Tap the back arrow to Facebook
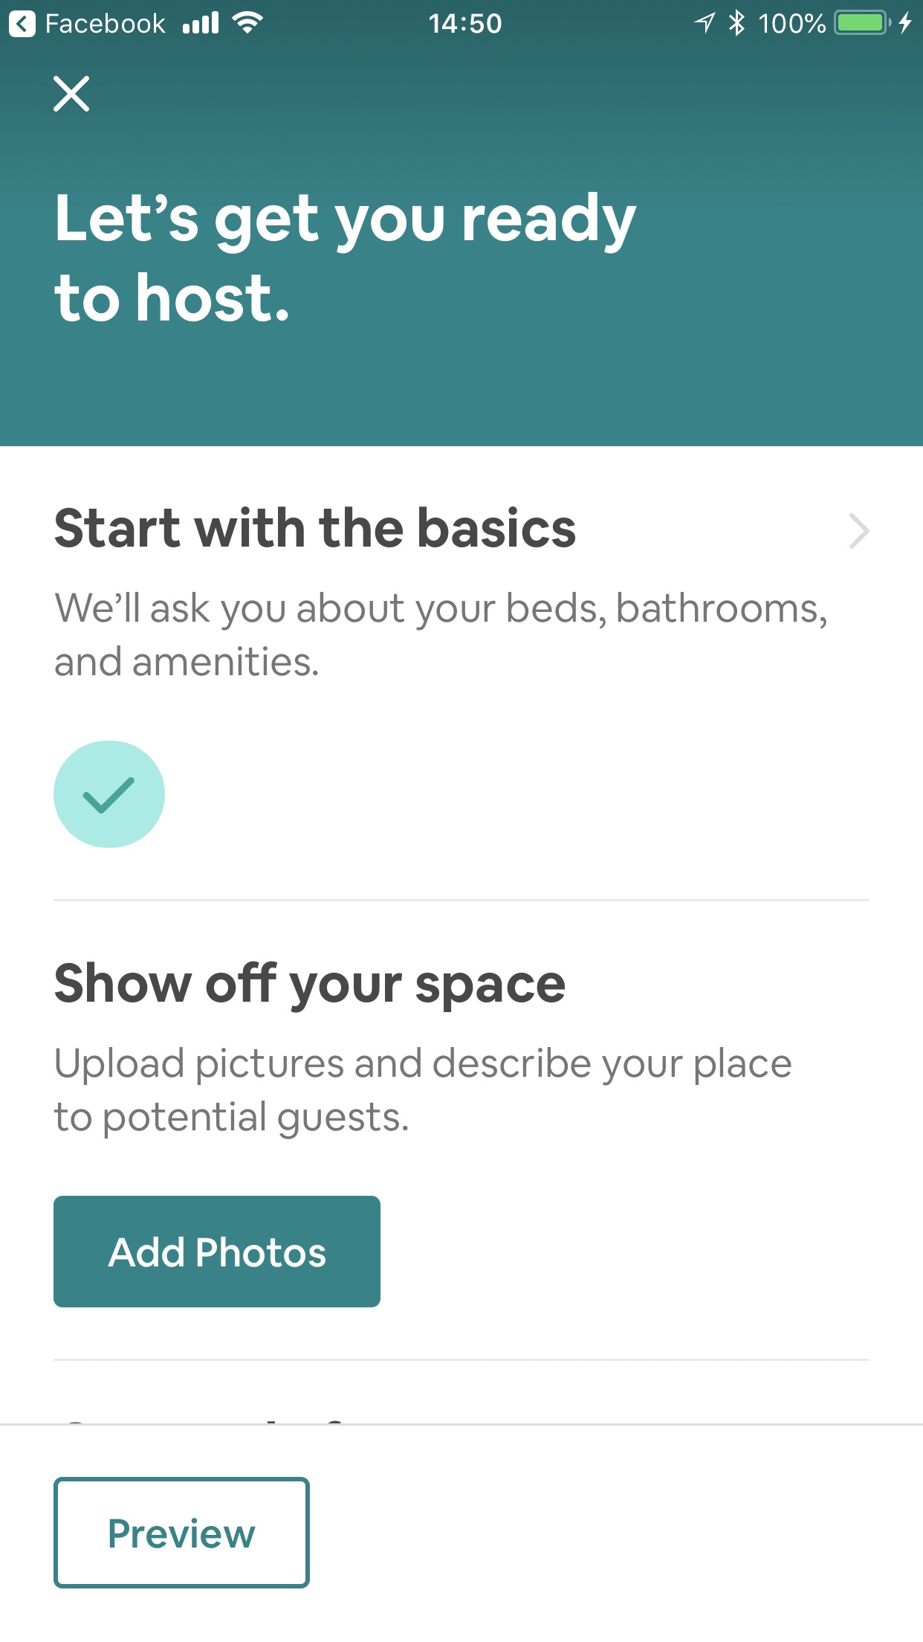Screen dimensions: 923x1642 click(22, 24)
